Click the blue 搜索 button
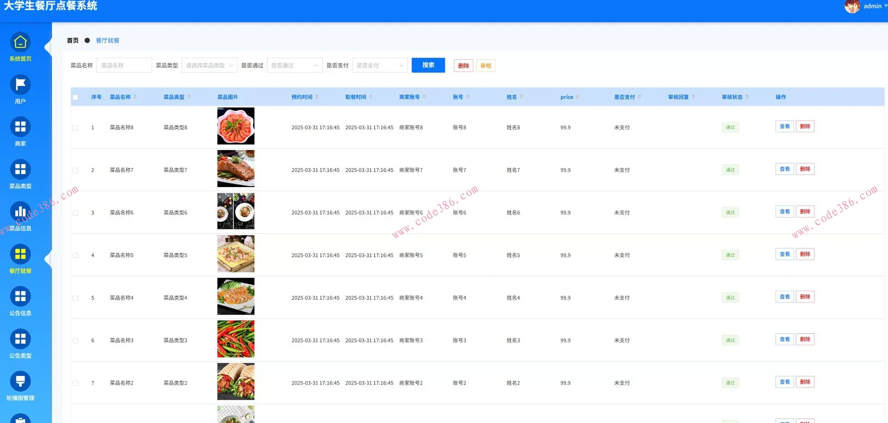This screenshot has width=888, height=423. (428, 65)
